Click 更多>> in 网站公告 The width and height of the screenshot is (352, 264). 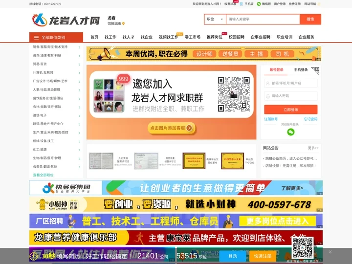pos(313,148)
